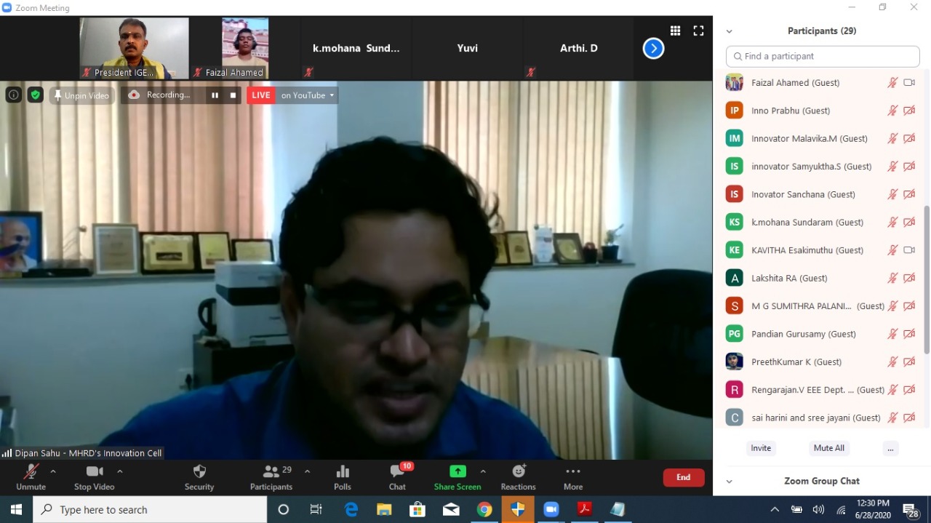Select President IGE video thumbnail
The height and width of the screenshot is (523, 931).
tap(134, 48)
